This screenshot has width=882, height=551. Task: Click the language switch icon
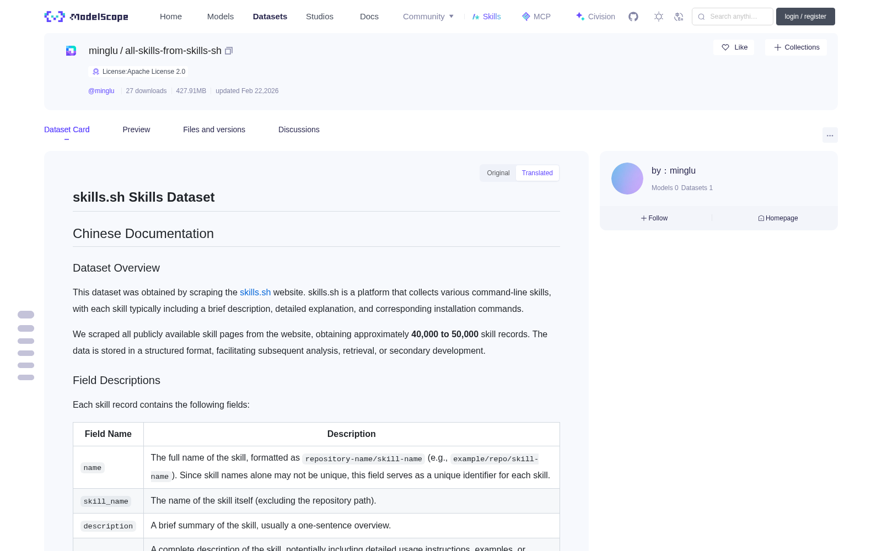[679, 17]
